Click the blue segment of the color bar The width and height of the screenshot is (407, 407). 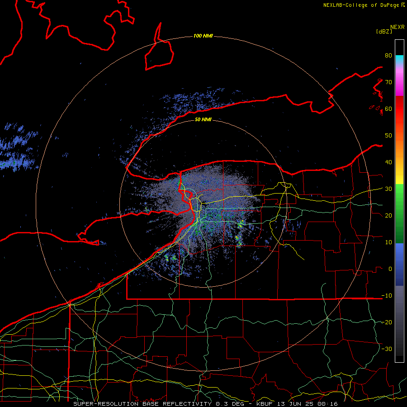[x=399, y=265]
